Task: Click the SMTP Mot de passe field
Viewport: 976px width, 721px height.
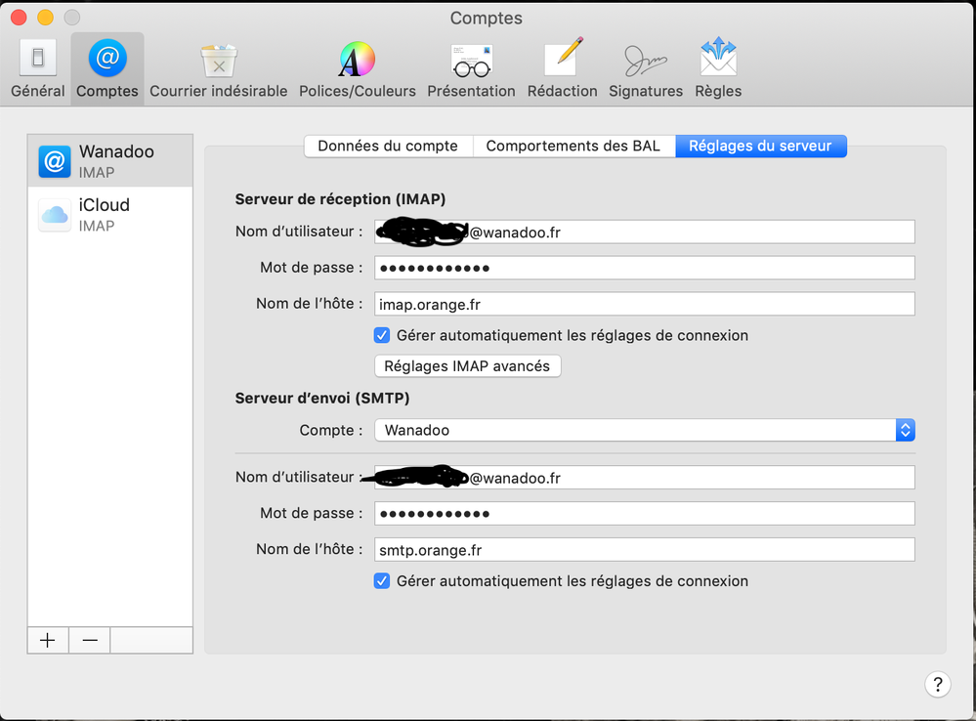Action: (644, 514)
